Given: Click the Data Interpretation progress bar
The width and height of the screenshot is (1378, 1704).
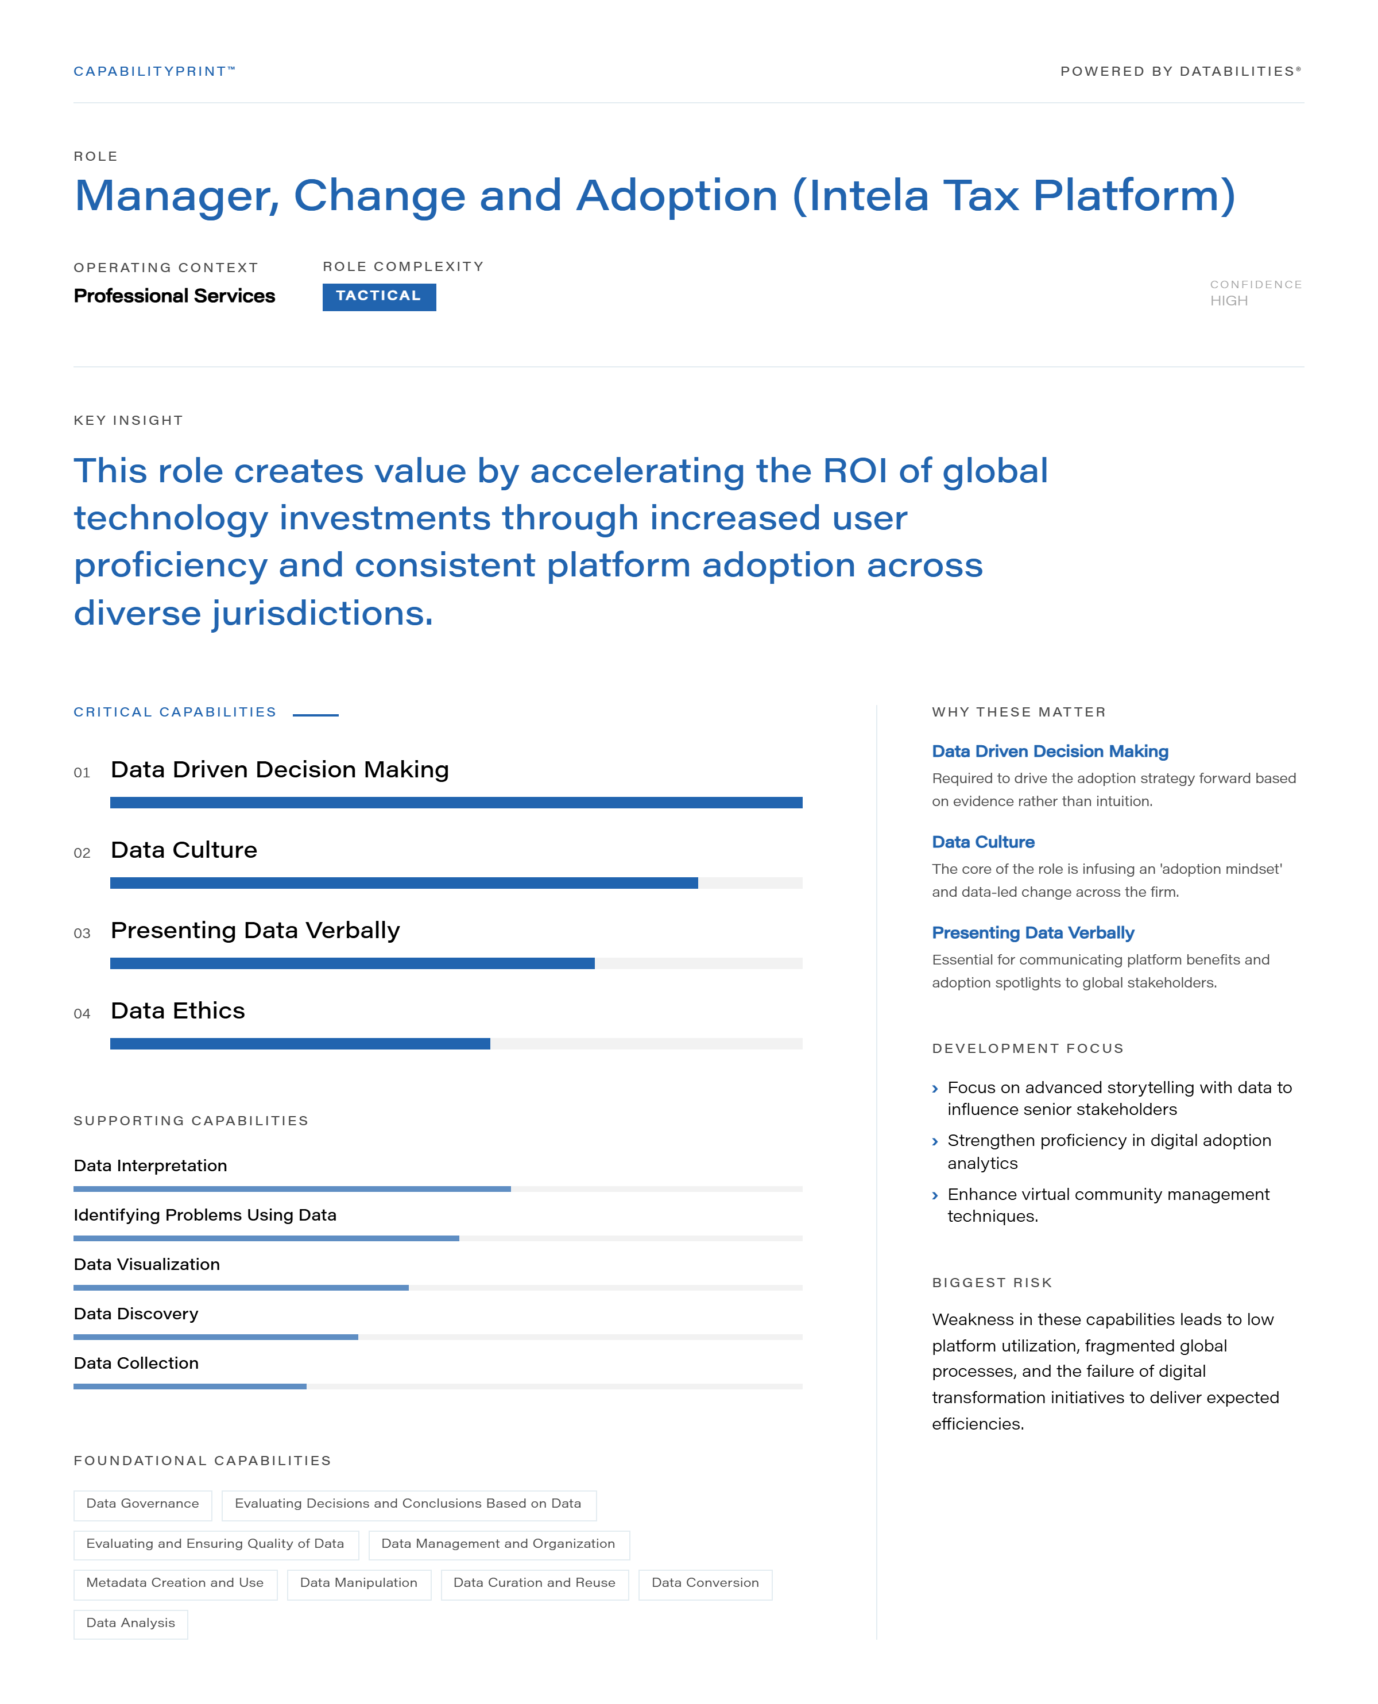Looking at the screenshot, I should [x=438, y=1189].
